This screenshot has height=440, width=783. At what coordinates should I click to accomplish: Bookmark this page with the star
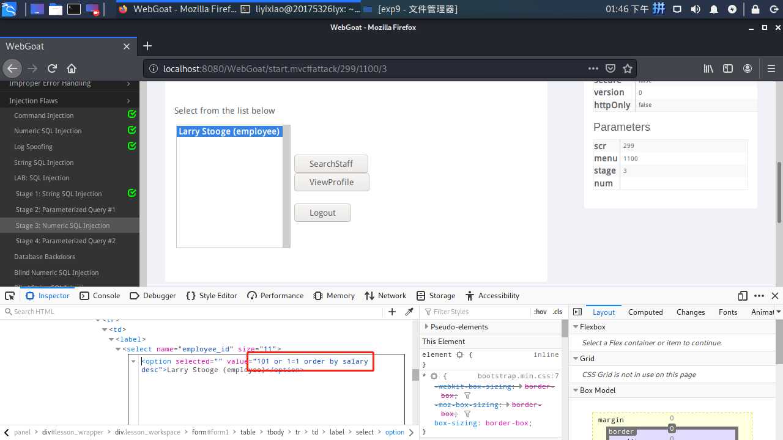coord(627,68)
